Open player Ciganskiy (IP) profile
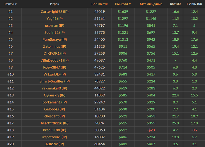The width and height of the screenshot is (205, 147). click(x=55, y=95)
